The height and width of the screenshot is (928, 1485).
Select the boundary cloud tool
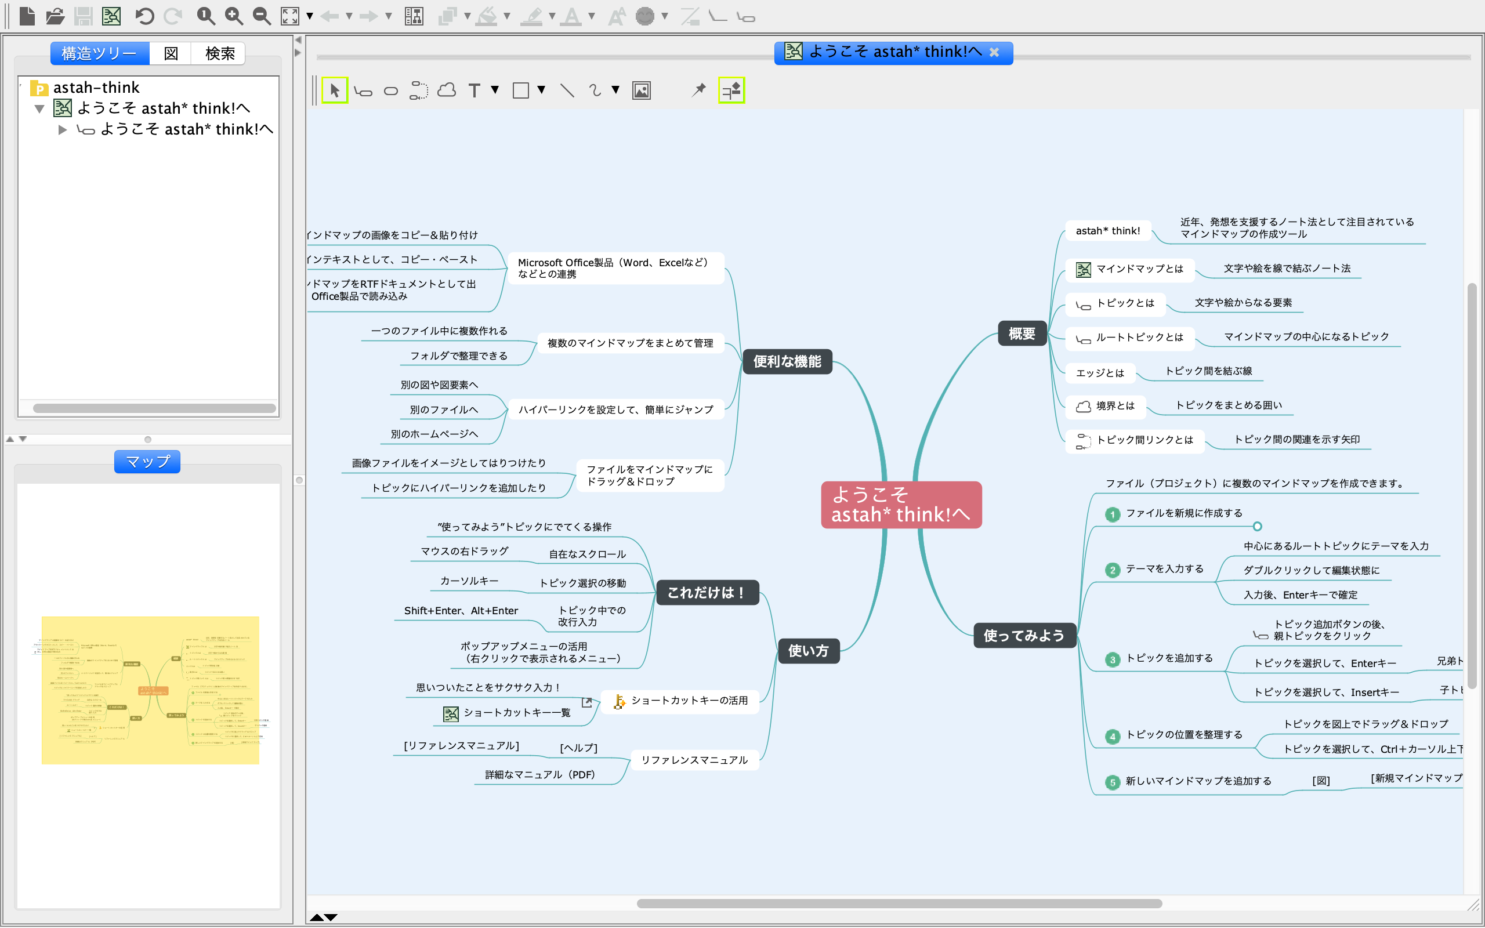[x=447, y=91]
